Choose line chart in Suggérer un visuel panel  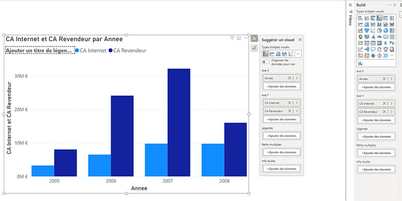click(x=272, y=54)
